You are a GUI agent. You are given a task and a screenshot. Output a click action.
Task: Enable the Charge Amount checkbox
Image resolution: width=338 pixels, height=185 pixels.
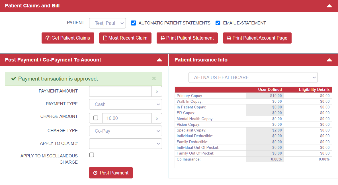pos(96,118)
